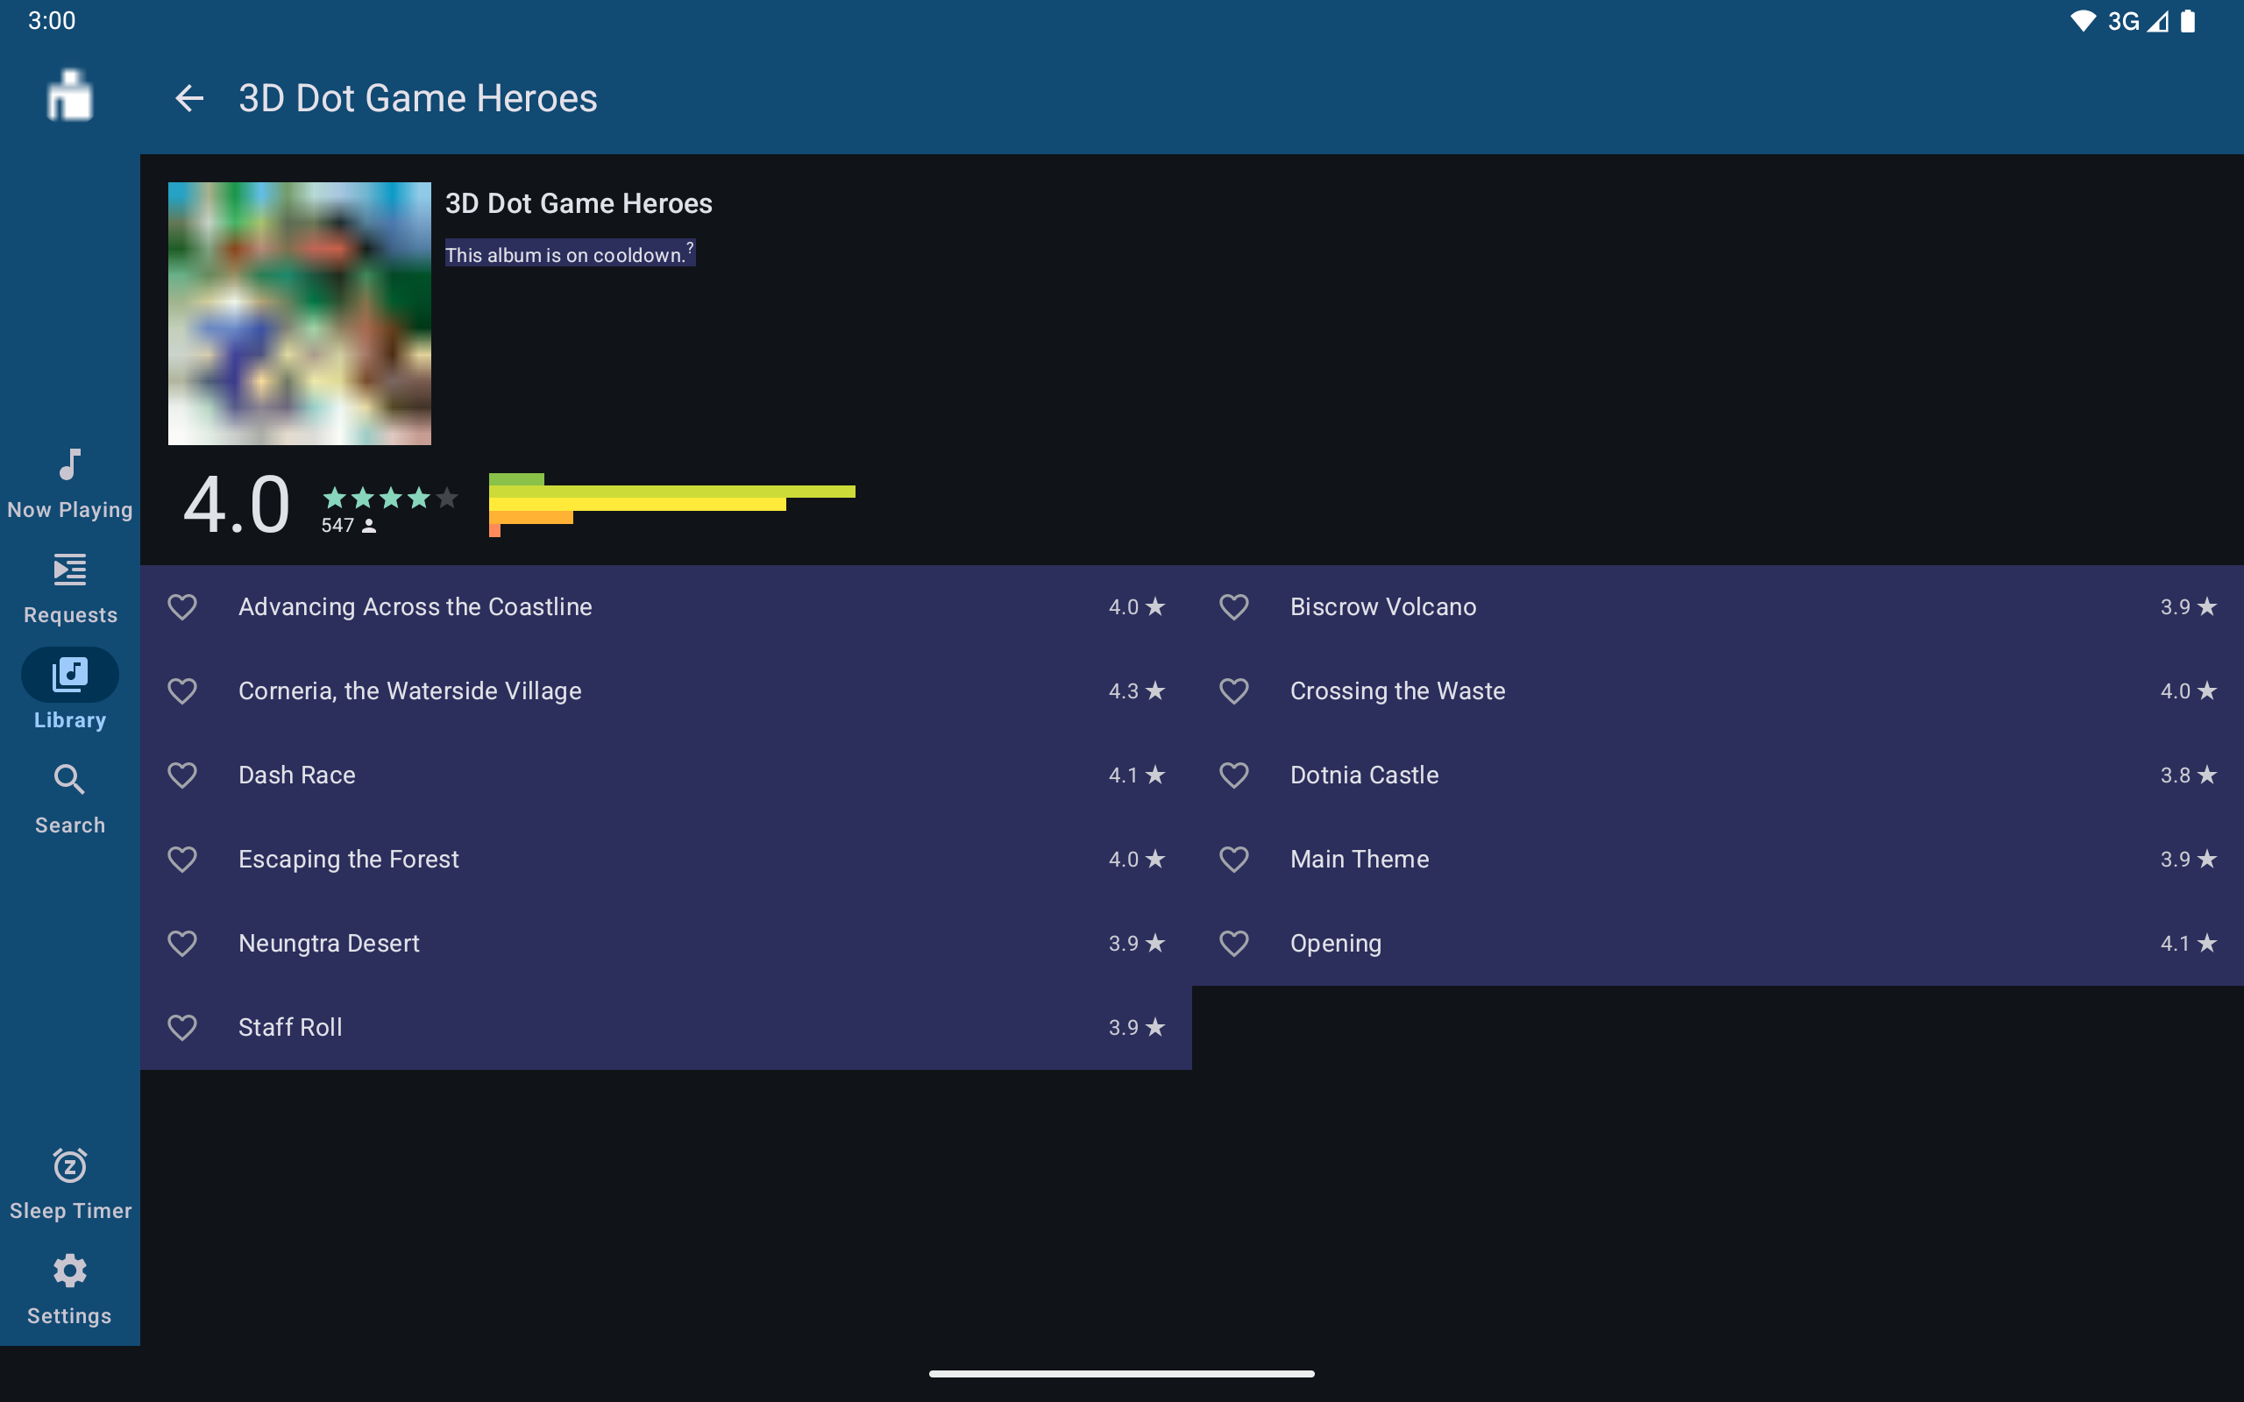This screenshot has height=1402, width=2244.
Task: Click the 3.8 rating star on Dotnia Castle
Action: (x=2189, y=775)
